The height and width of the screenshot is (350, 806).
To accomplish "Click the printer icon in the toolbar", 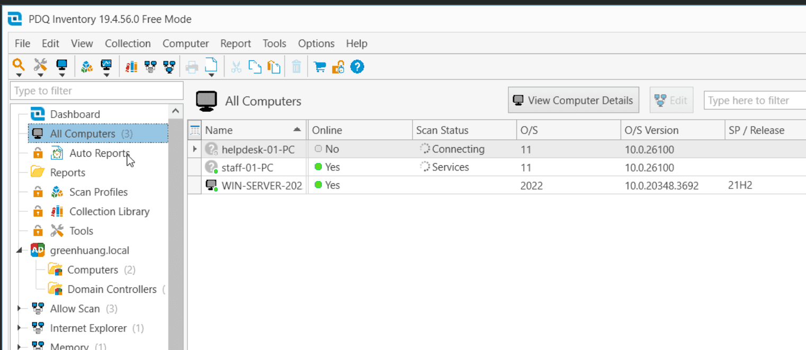I will (192, 67).
